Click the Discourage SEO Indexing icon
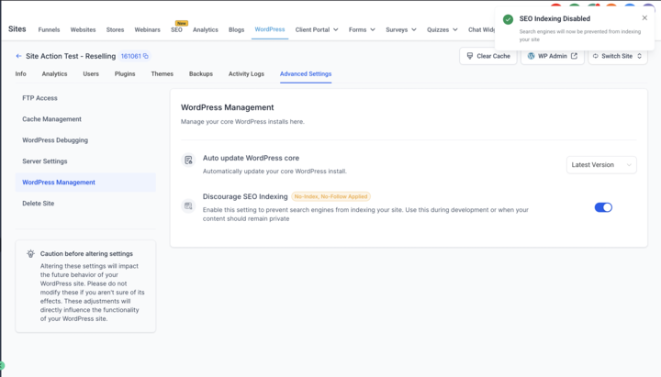This screenshot has height=377, width=661. (x=188, y=206)
